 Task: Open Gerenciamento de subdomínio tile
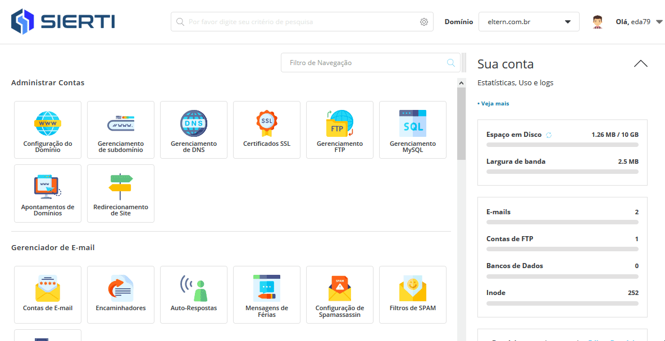[x=120, y=130]
